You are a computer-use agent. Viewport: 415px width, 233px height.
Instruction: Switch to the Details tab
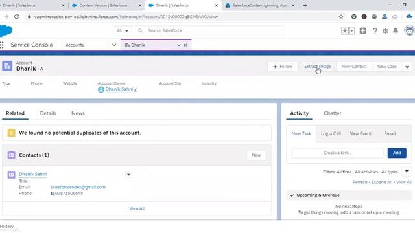click(x=48, y=113)
